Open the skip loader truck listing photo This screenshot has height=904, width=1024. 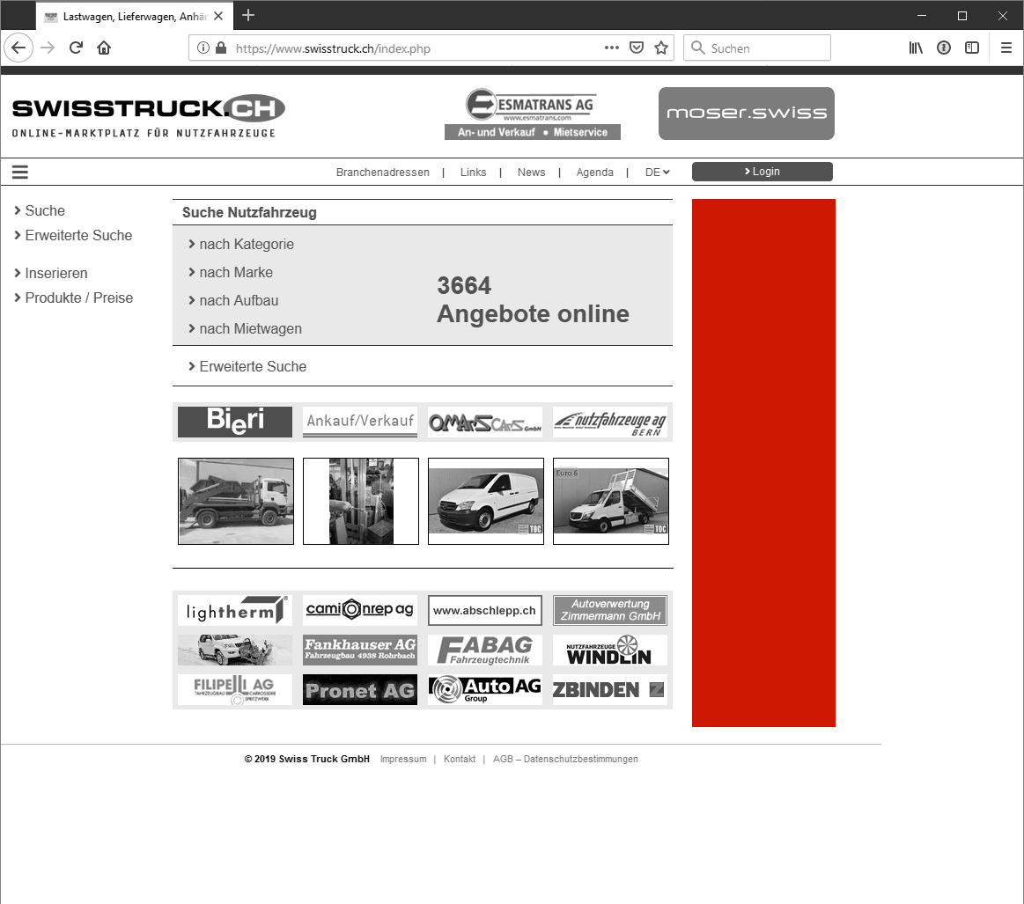tap(236, 501)
